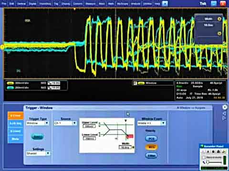The image size is (229, 171).
Task: Click the Select button under Trigger Type
Action: (37, 136)
